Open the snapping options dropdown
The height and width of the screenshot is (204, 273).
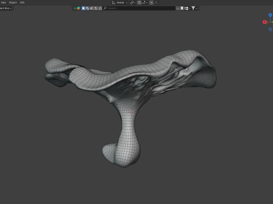144,2
